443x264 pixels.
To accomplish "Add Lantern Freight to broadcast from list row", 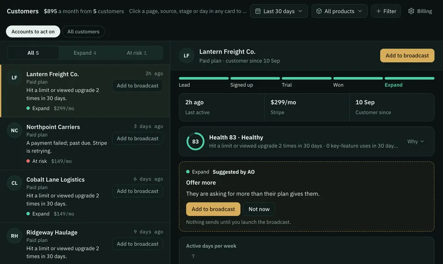I will 138,86.
